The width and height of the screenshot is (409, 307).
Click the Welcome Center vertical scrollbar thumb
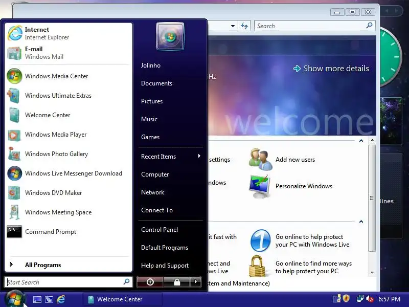pos(372,198)
